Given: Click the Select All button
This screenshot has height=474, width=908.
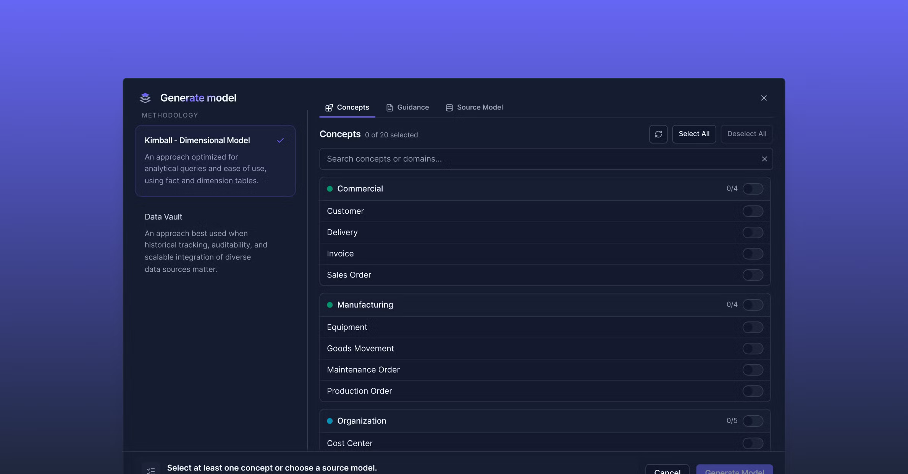Looking at the screenshot, I should point(694,134).
